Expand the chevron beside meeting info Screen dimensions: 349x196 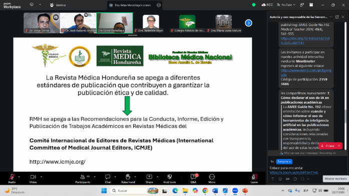coord(40,4)
